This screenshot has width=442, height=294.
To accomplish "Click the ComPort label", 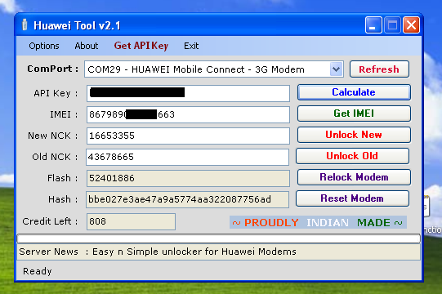I will 53,69.
